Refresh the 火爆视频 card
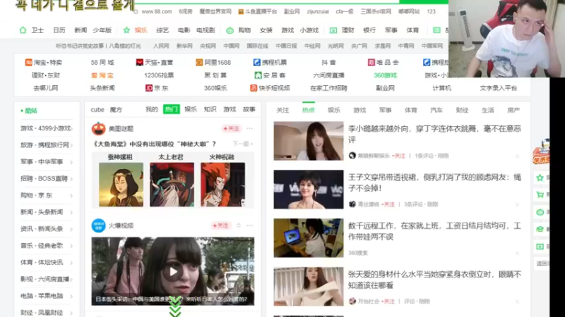Screen dimensions: 565x317 click(x=239, y=225)
